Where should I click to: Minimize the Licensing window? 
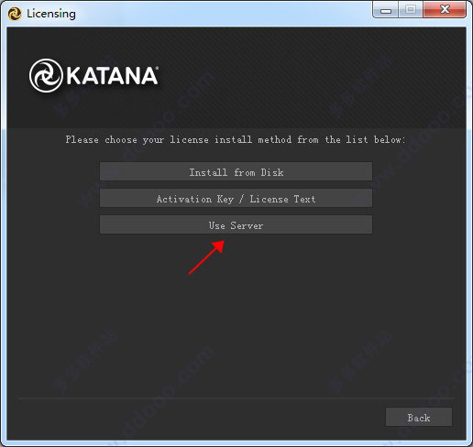click(x=386, y=10)
